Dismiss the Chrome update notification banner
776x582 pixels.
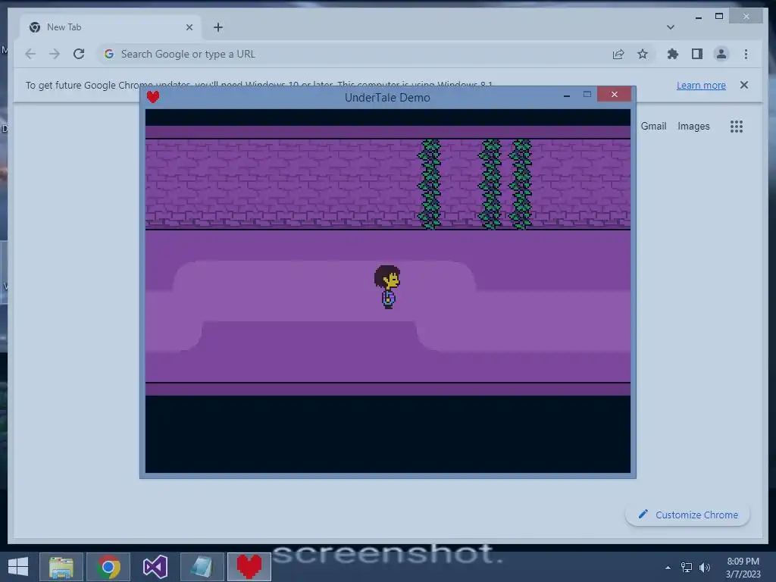(x=744, y=85)
